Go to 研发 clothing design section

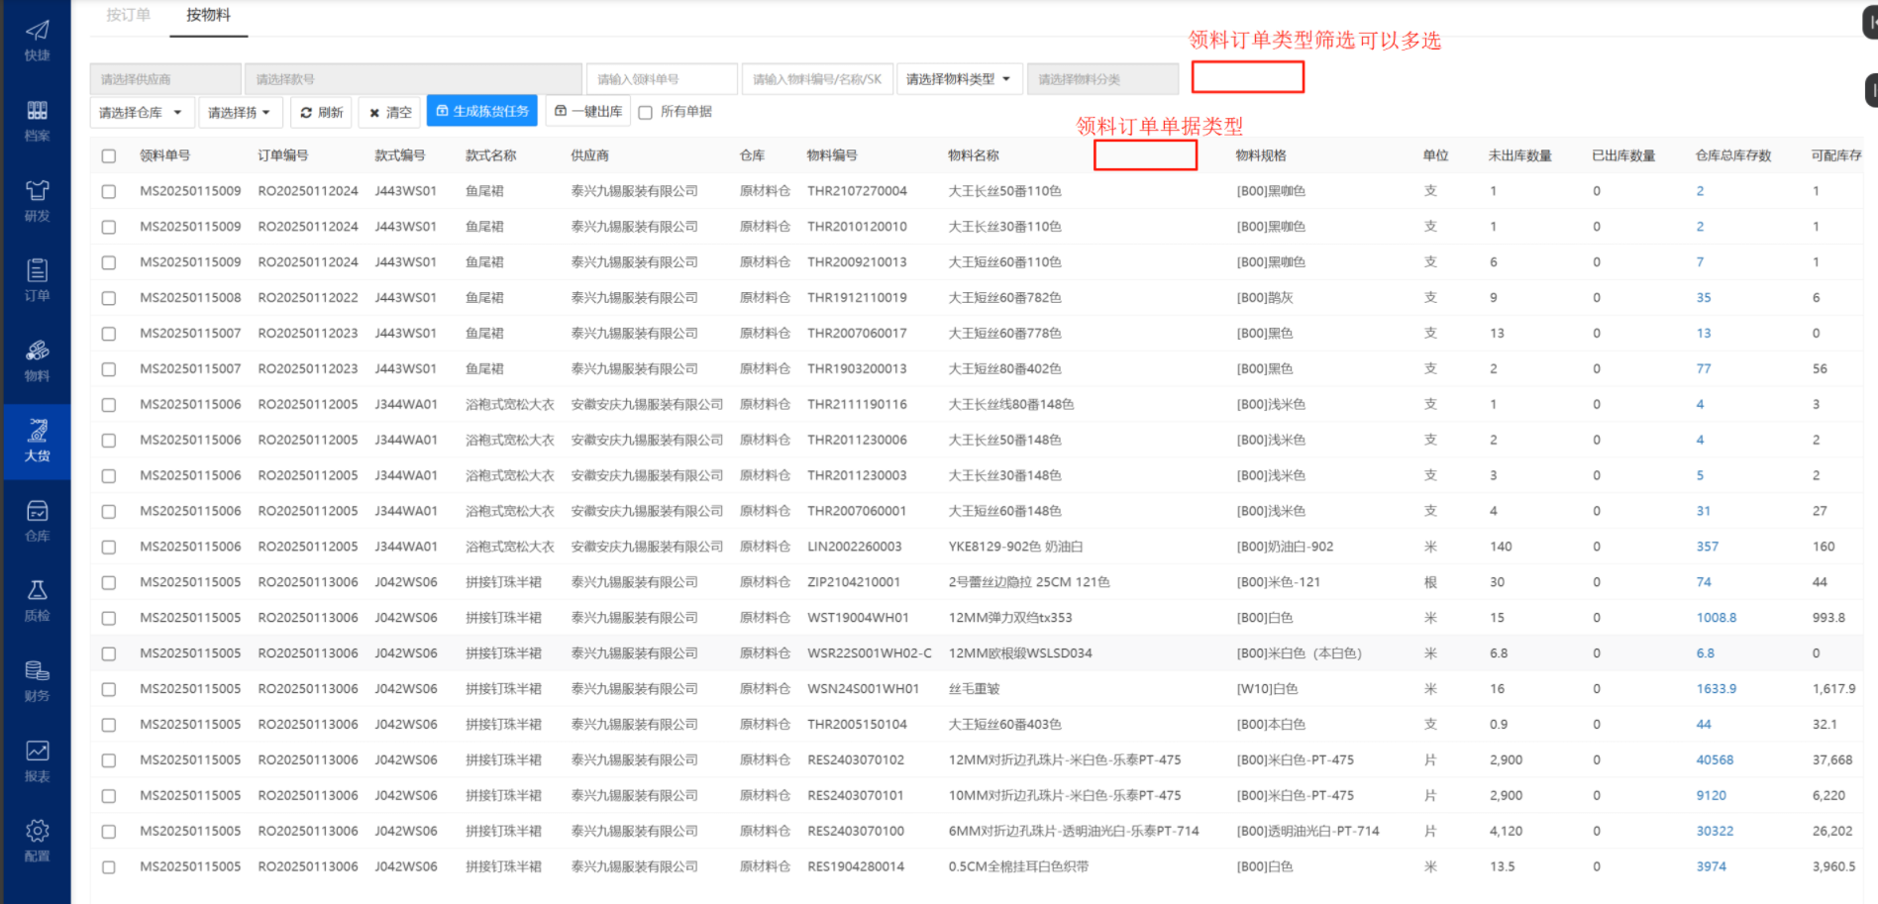pos(37,200)
